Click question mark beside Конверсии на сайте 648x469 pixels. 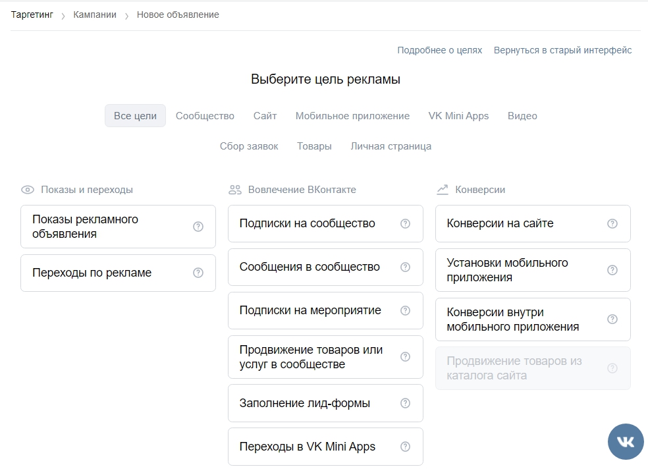coord(612,223)
